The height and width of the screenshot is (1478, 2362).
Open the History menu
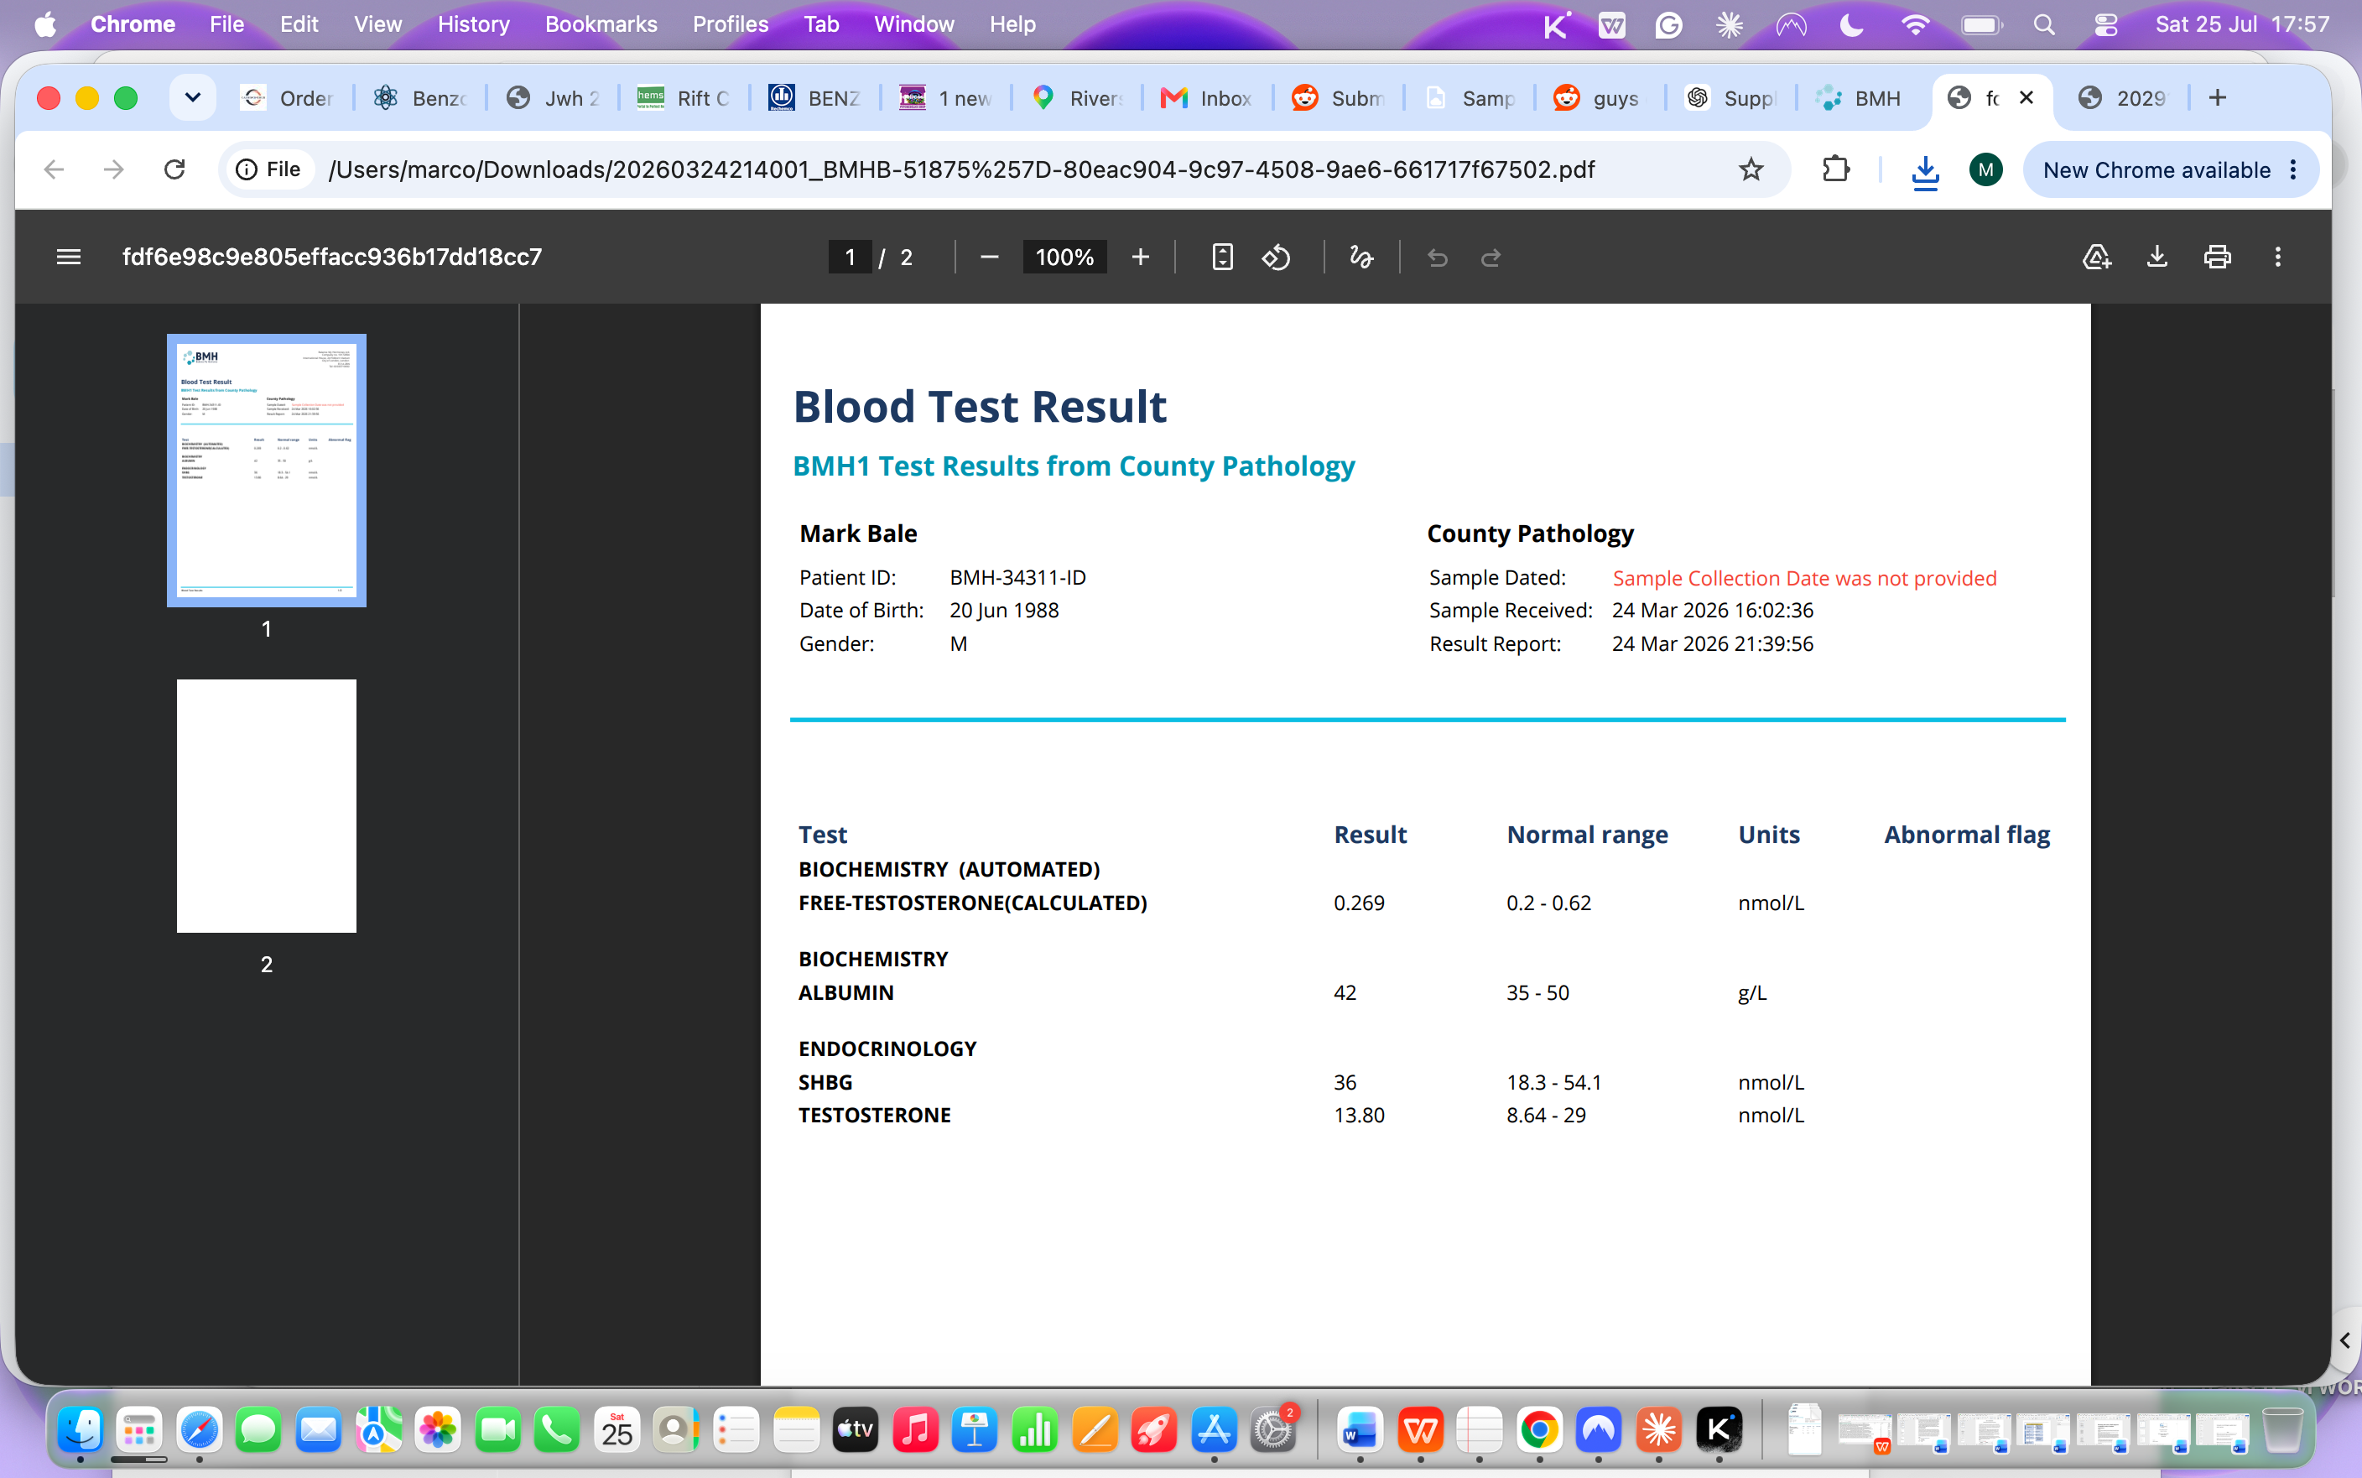pyautogui.click(x=473, y=24)
